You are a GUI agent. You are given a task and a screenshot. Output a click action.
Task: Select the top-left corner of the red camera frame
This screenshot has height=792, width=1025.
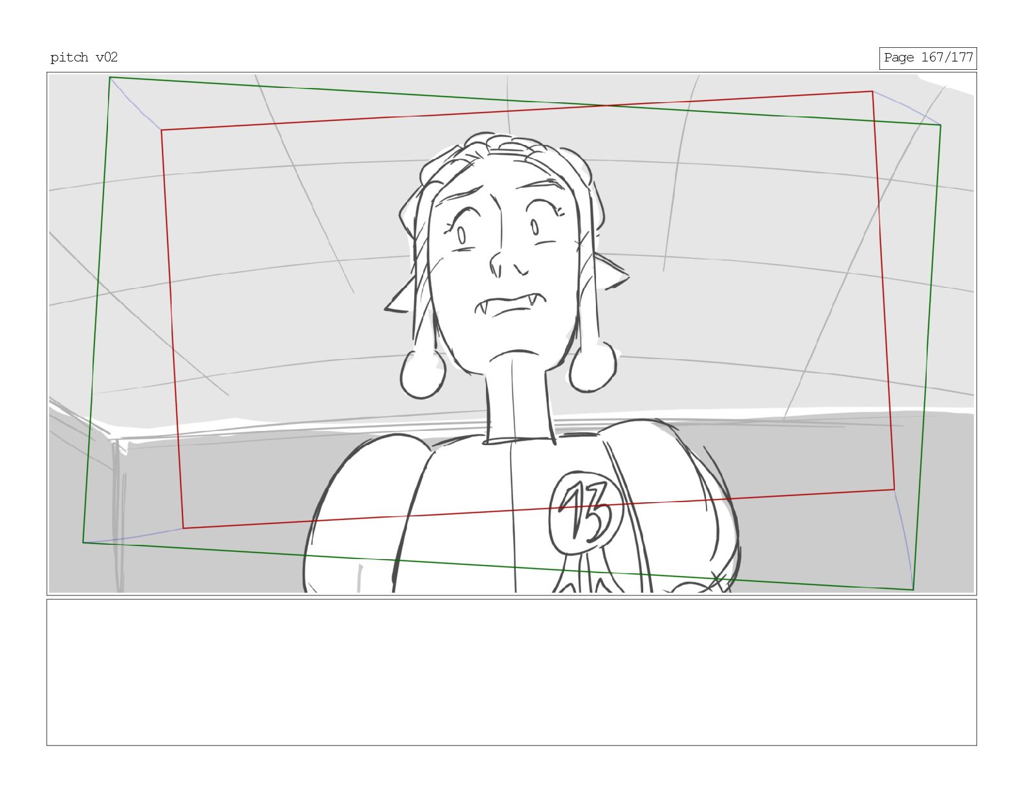(162, 130)
